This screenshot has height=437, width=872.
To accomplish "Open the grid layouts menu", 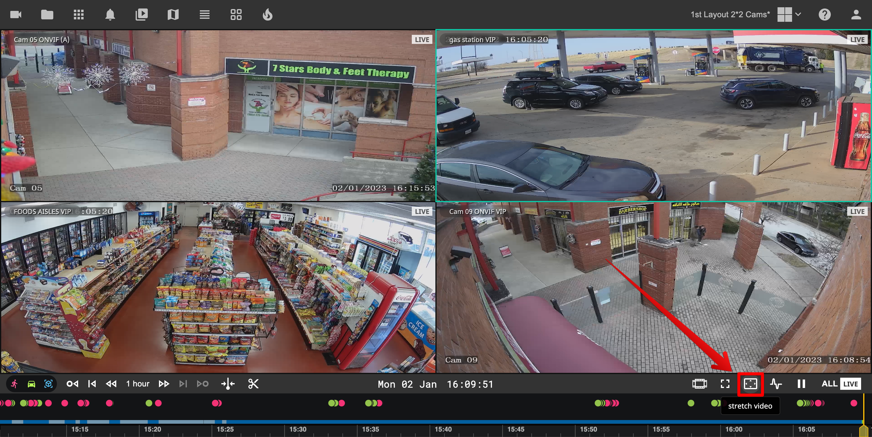I will (236, 15).
